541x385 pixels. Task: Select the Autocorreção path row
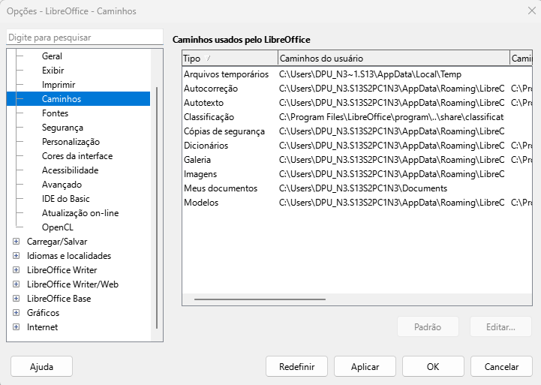click(357, 89)
